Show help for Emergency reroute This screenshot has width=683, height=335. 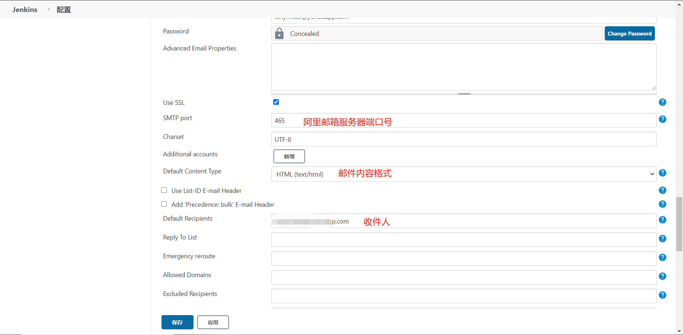click(x=662, y=258)
